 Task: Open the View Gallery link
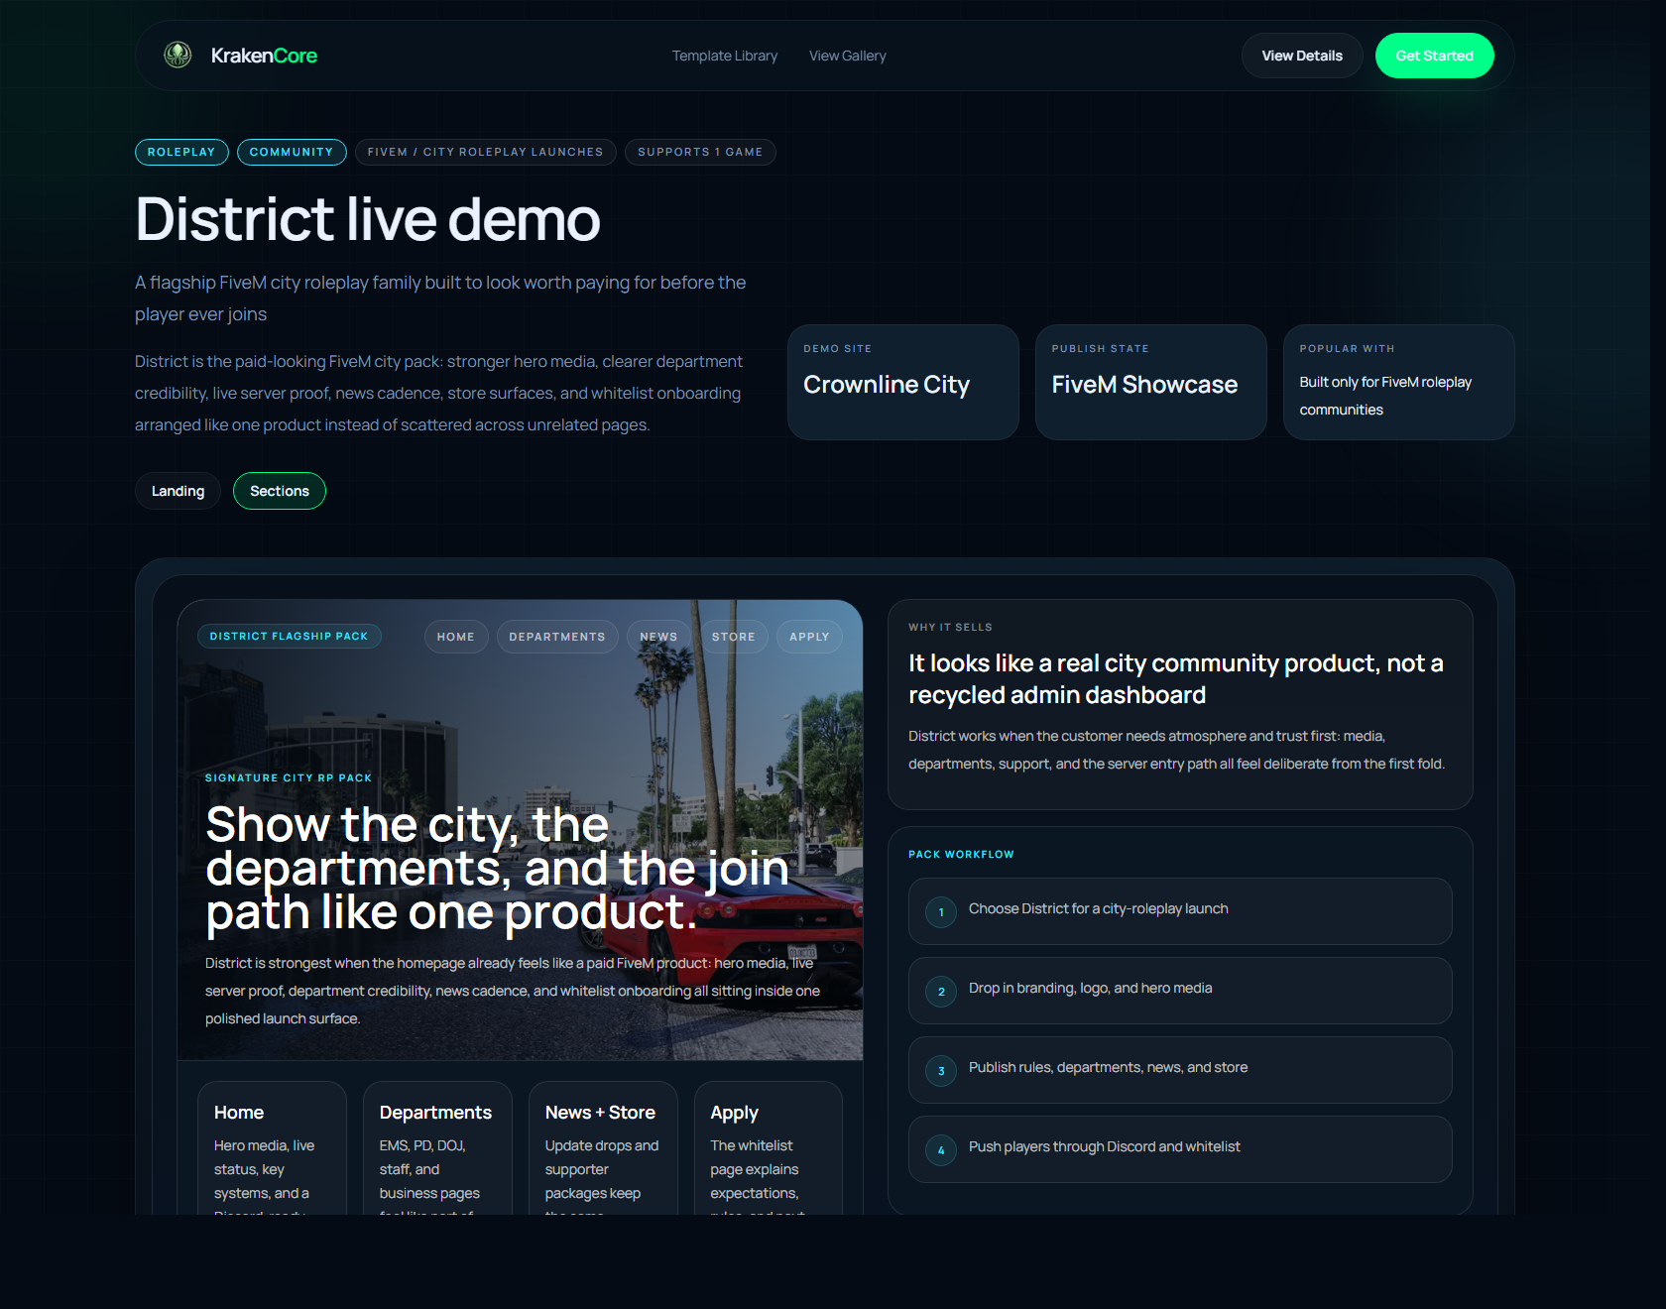(x=848, y=56)
